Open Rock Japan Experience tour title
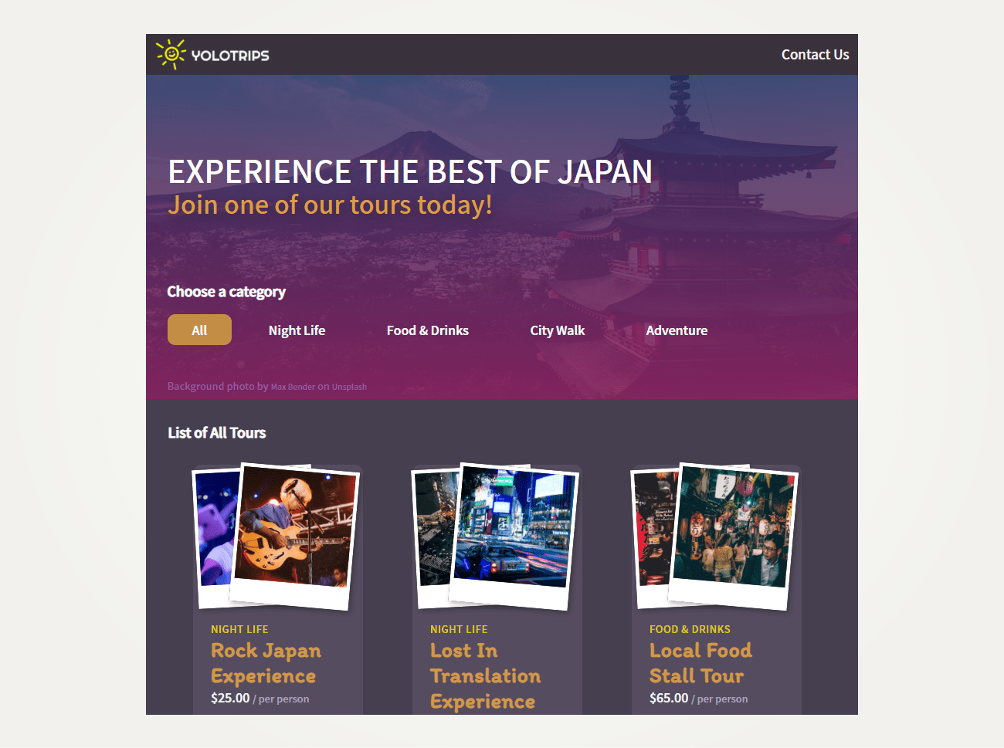The width and height of the screenshot is (1004, 748). pyautogui.click(x=266, y=663)
